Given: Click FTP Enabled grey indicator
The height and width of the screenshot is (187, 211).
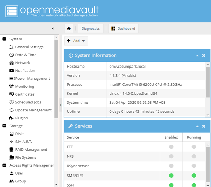Looking at the screenshot, I should click(x=171, y=147).
